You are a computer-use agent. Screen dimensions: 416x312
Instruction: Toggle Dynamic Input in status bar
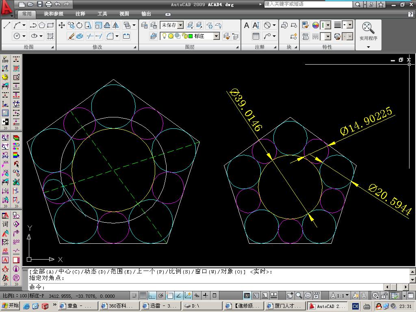197,295
